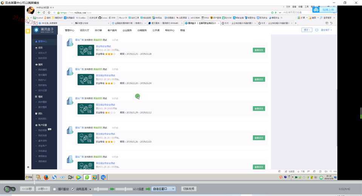Open 企业服务 in the top navigation
The image size is (362, 196).
[x=127, y=30]
